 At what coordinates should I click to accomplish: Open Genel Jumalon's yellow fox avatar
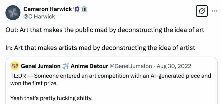(x=15, y=66)
